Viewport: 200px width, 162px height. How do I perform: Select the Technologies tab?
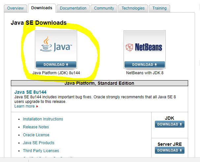[133, 8]
